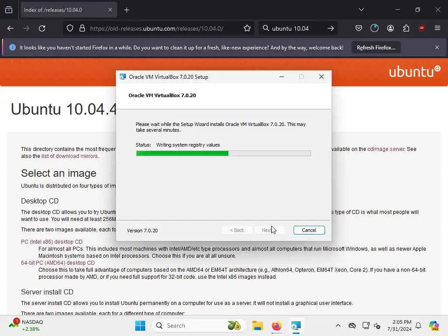Open the list all tabs dropdown arrow

pyautogui.click(x=361, y=10)
